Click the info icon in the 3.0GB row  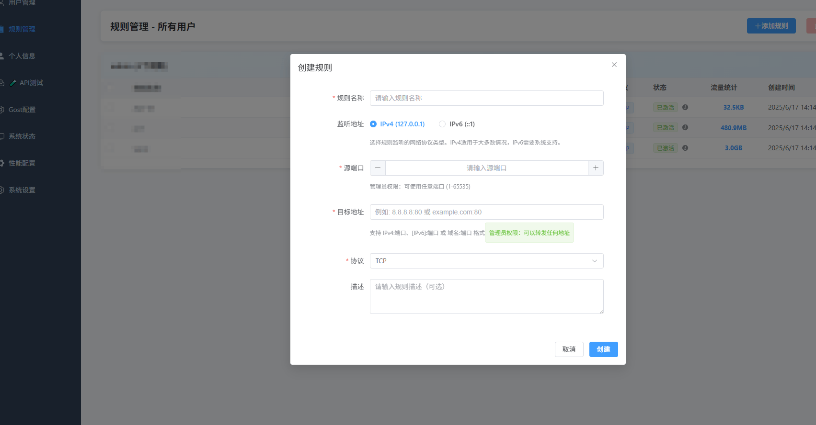coord(685,148)
